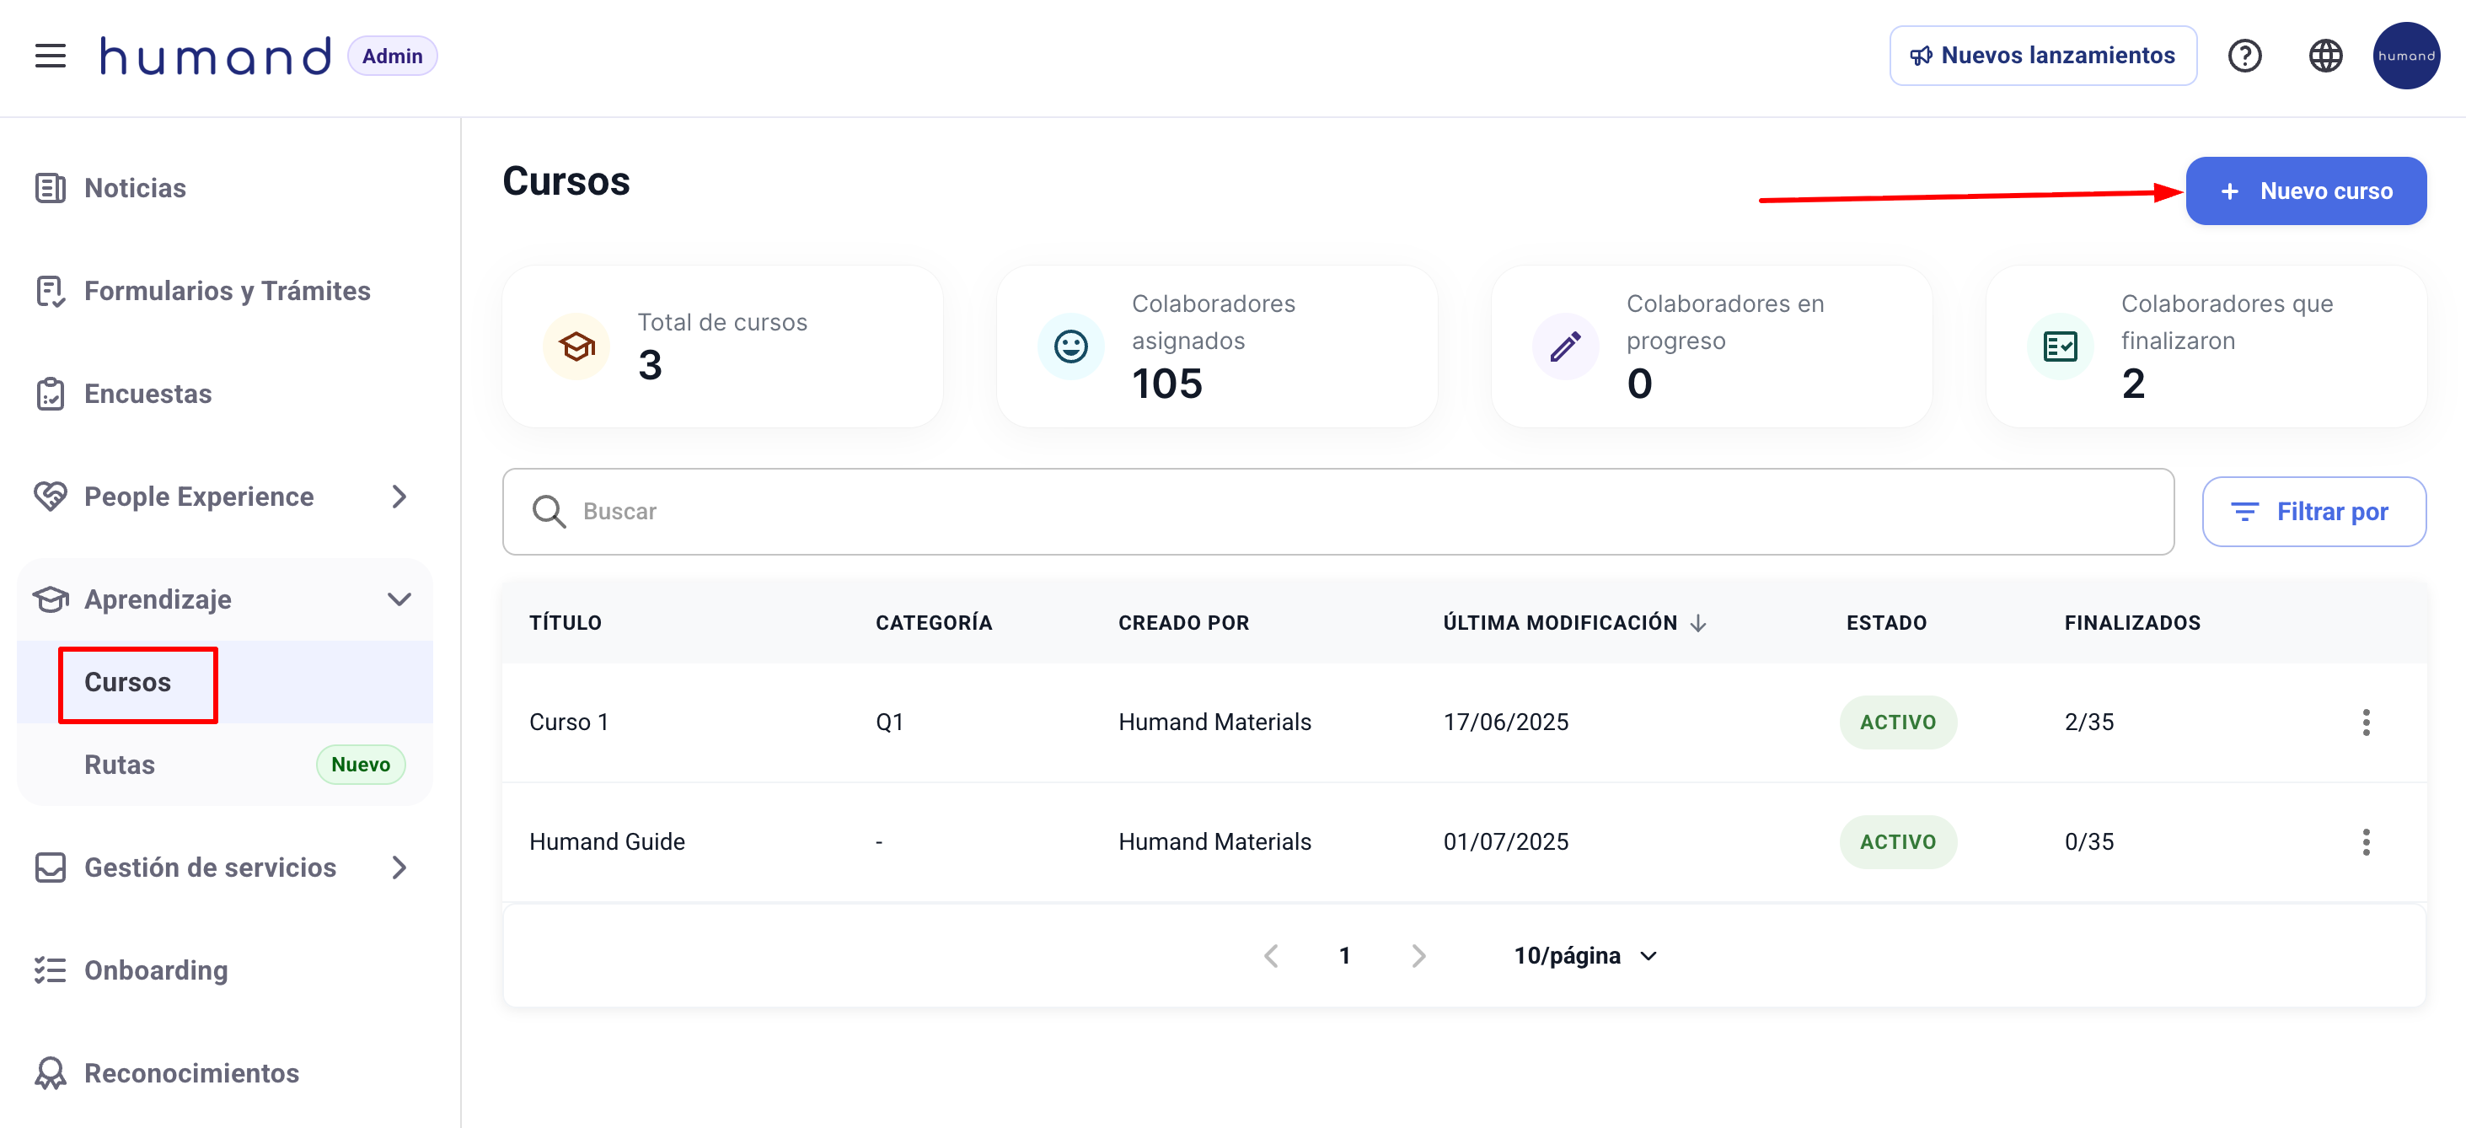Open three-dot menu for Humand Guide
The height and width of the screenshot is (1128, 2466).
click(x=2366, y=841)
